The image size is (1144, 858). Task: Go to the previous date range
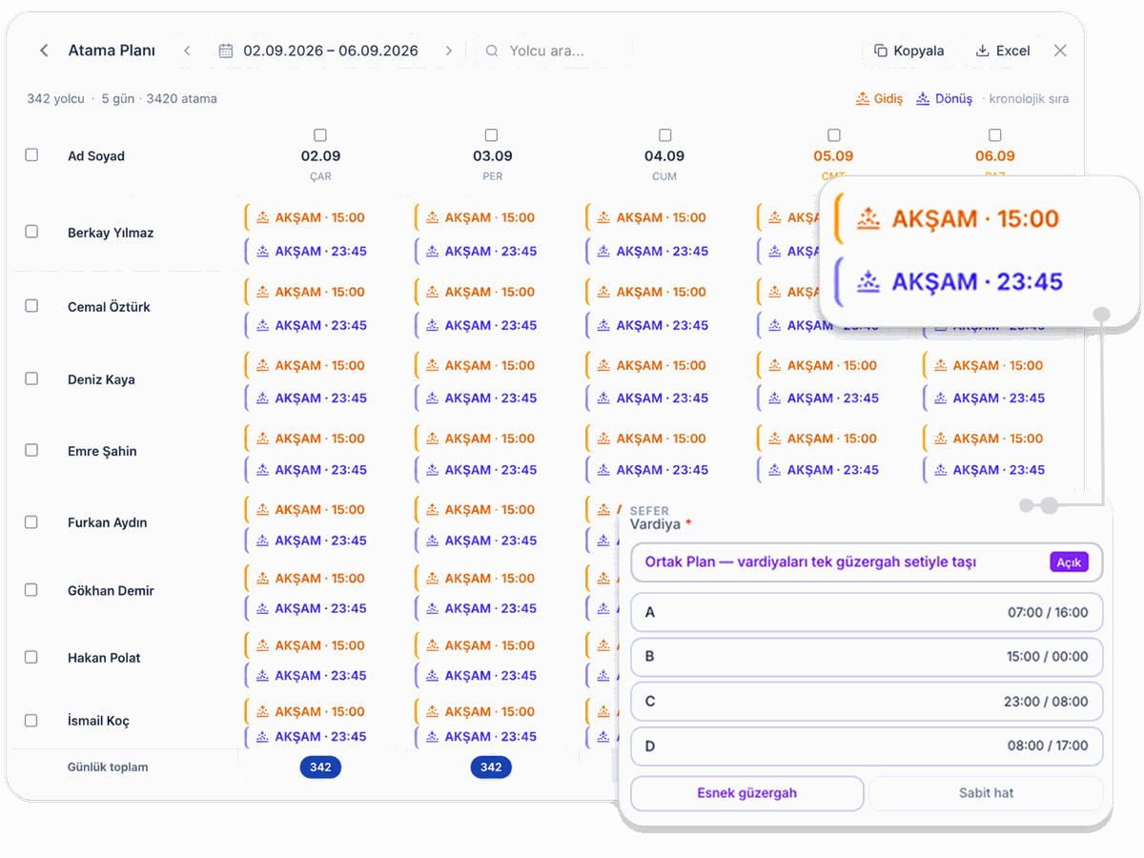[187, 51]
